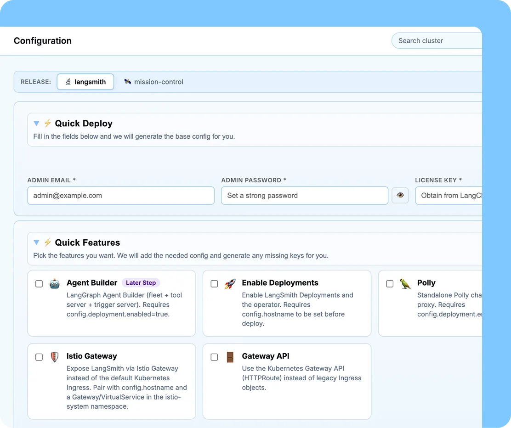
Task: Click the rocket icon for Enable Deployments
Action: click(230, 284)
